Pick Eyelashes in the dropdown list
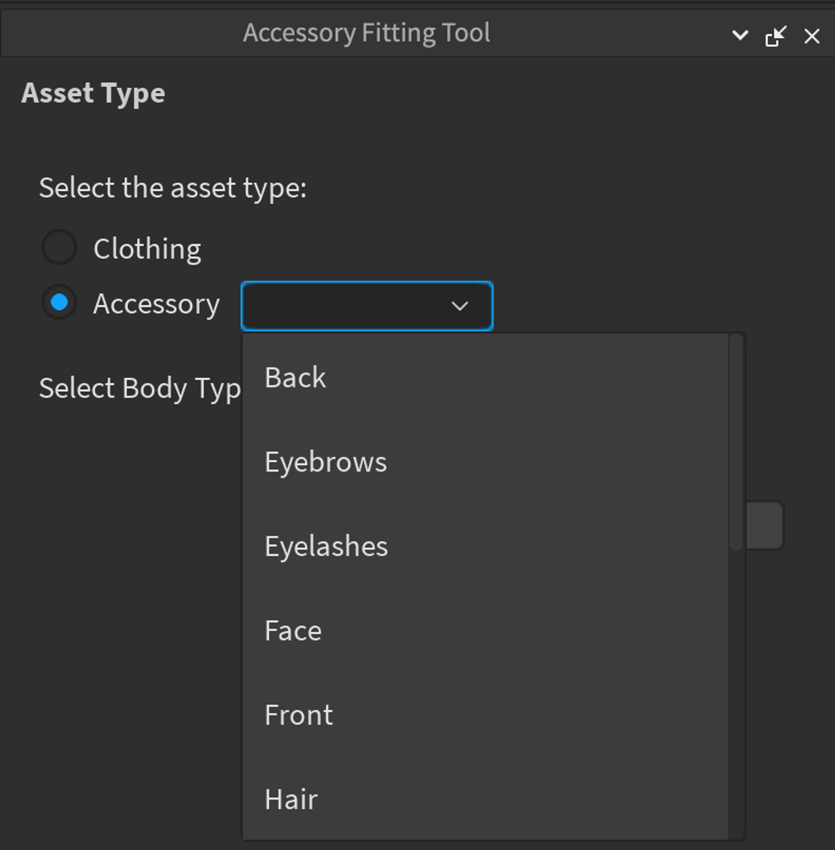Viewport: 835px width, 850px height. point(485,546)
